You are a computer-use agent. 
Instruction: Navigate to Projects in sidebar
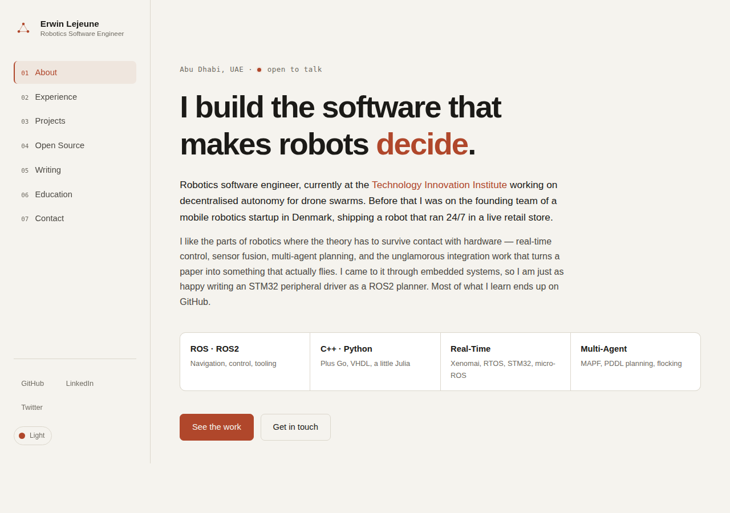75,121
